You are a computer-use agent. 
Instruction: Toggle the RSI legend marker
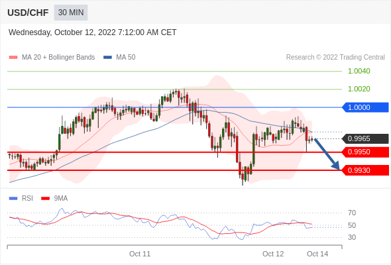tap(13, 199)
